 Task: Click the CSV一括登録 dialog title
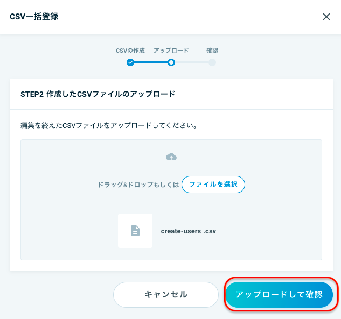click(x=34, y=17)
